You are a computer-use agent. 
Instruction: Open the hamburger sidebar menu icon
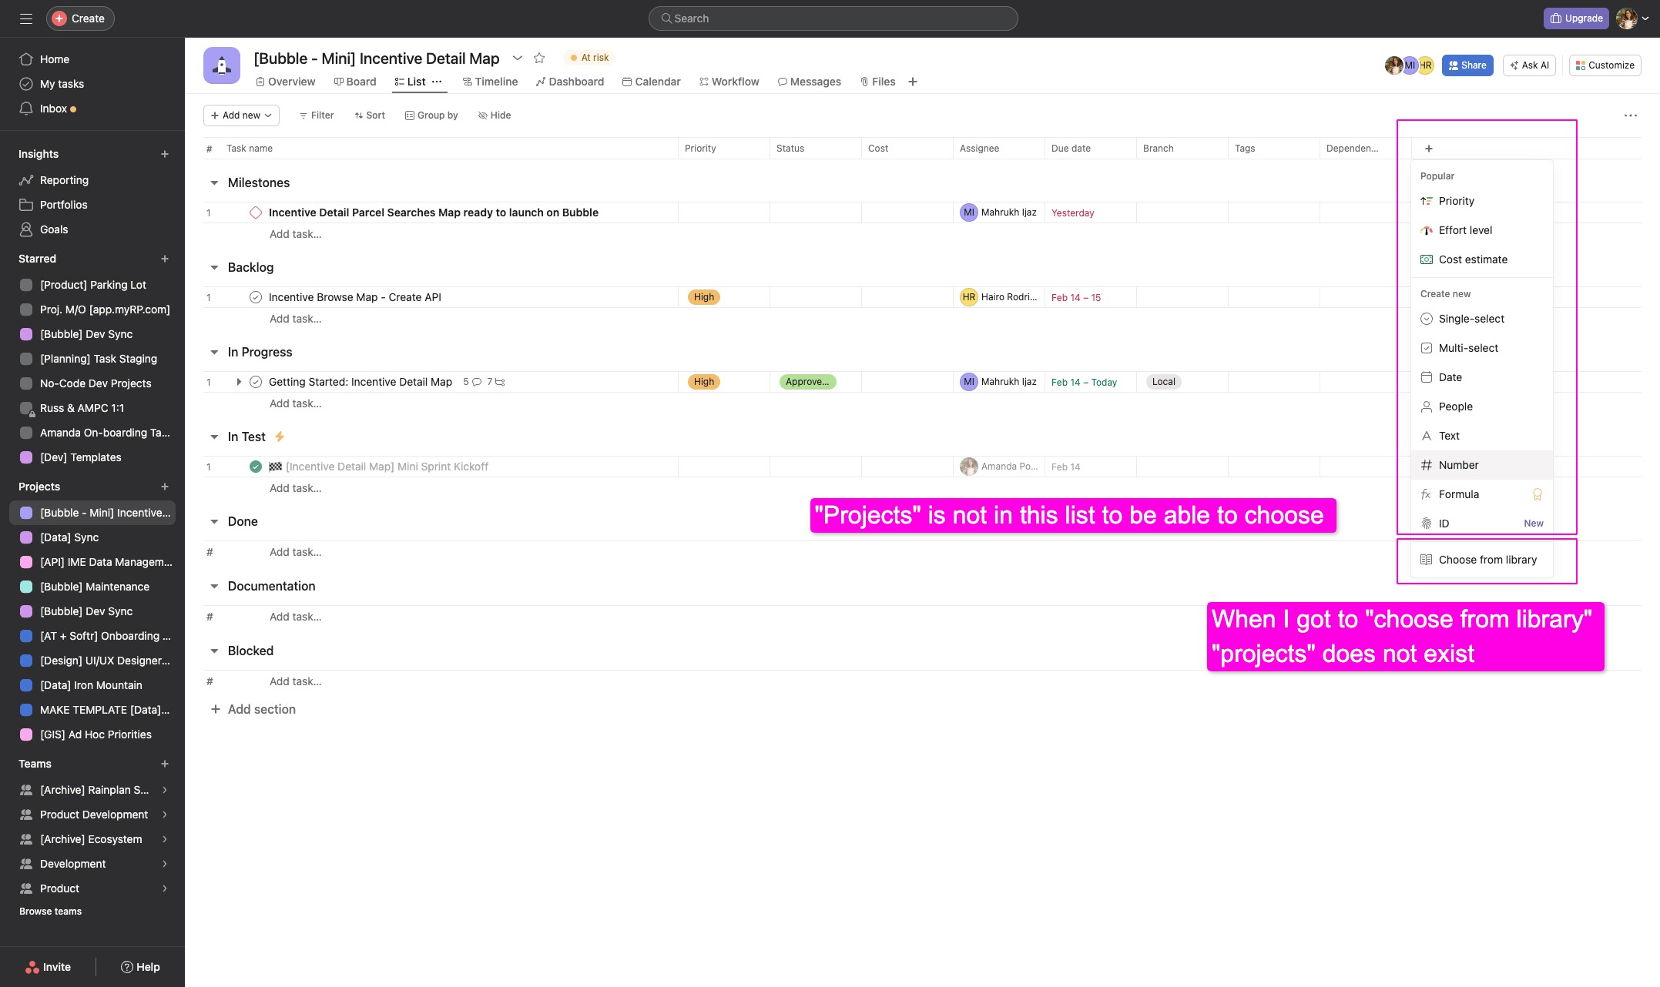point(26,18)
